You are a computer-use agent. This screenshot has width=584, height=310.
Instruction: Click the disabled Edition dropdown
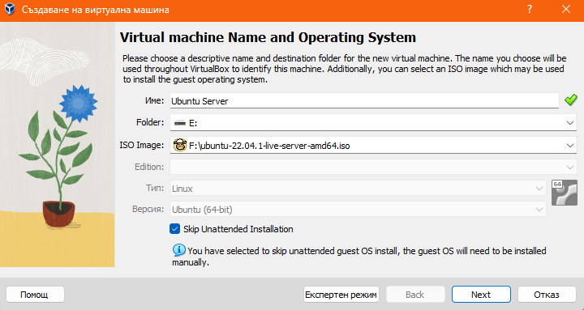[x=373, y=167]
